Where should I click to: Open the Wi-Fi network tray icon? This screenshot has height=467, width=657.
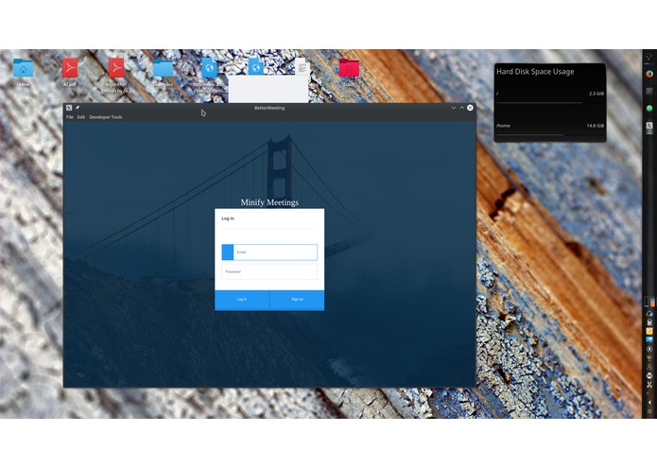coord(649,357)
